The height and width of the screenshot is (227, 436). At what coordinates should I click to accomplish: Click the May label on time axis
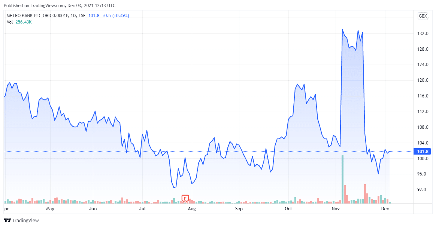[x=50, y=209]
